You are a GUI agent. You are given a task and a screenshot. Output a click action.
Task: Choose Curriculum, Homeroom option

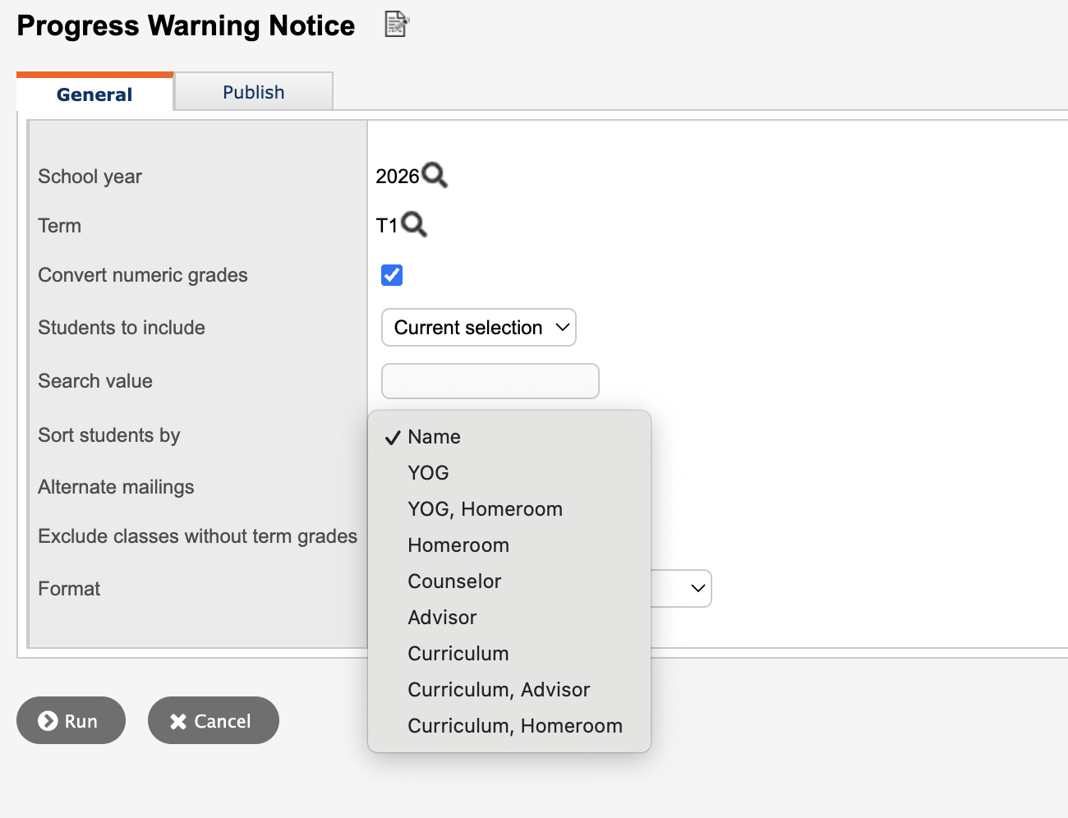514,726
